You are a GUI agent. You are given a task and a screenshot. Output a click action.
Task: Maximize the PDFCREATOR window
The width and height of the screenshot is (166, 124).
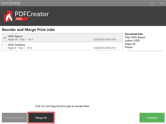point(152,3)
